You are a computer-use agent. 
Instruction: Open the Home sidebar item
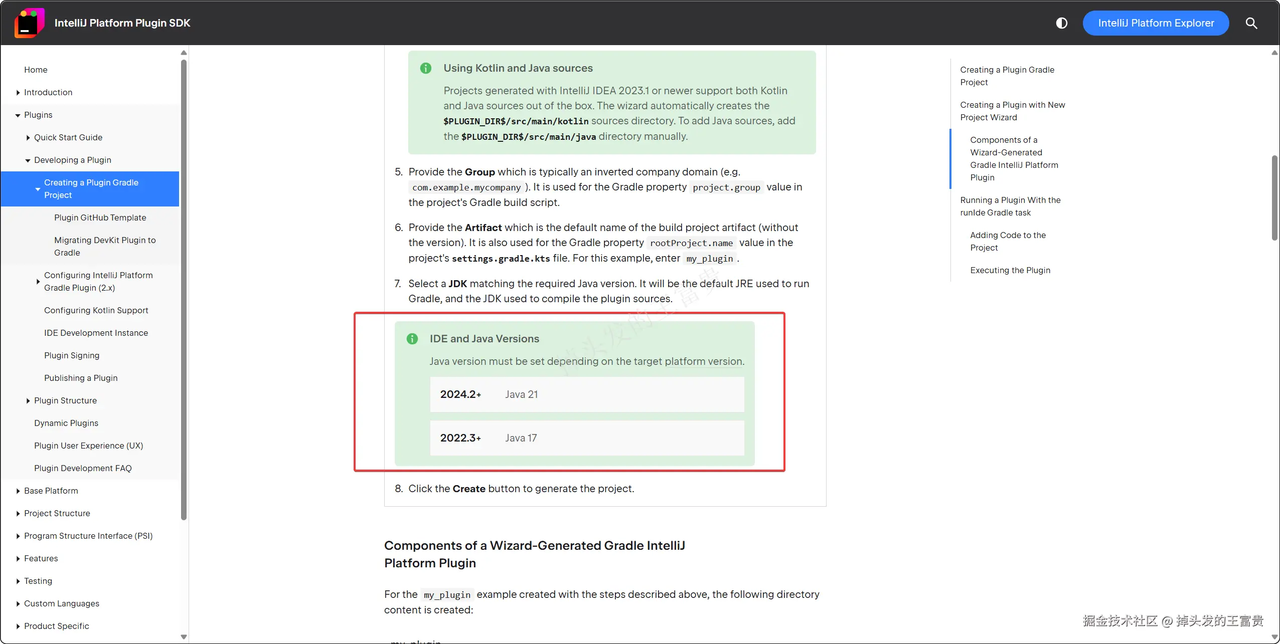(x=36, y=70)
